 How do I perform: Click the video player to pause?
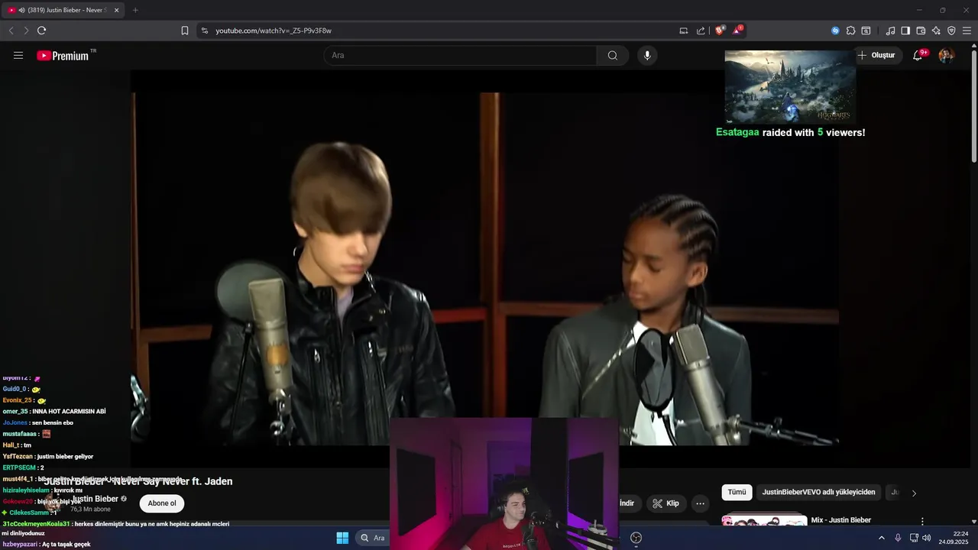pyautogui.click(x=484, y=269)
